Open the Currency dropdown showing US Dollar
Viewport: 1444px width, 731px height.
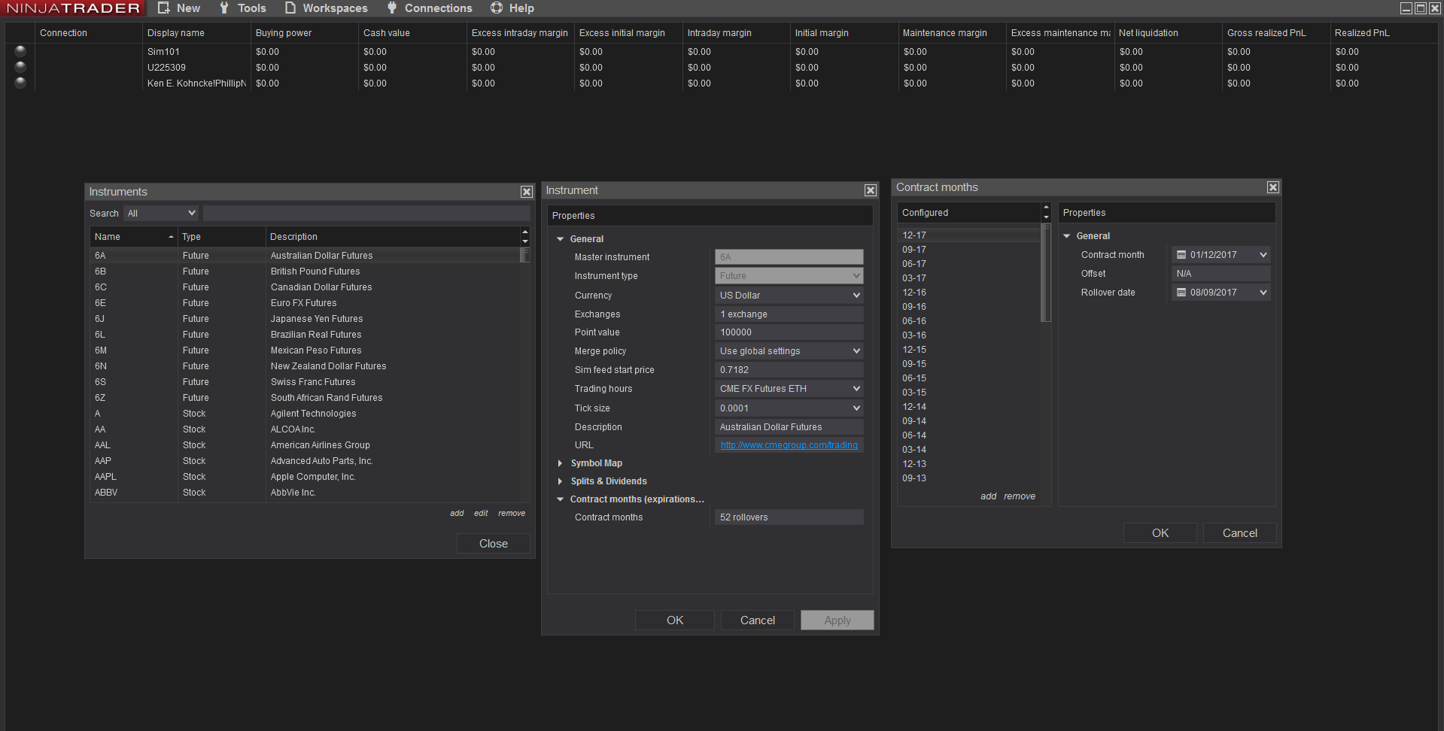pos(789,296)
